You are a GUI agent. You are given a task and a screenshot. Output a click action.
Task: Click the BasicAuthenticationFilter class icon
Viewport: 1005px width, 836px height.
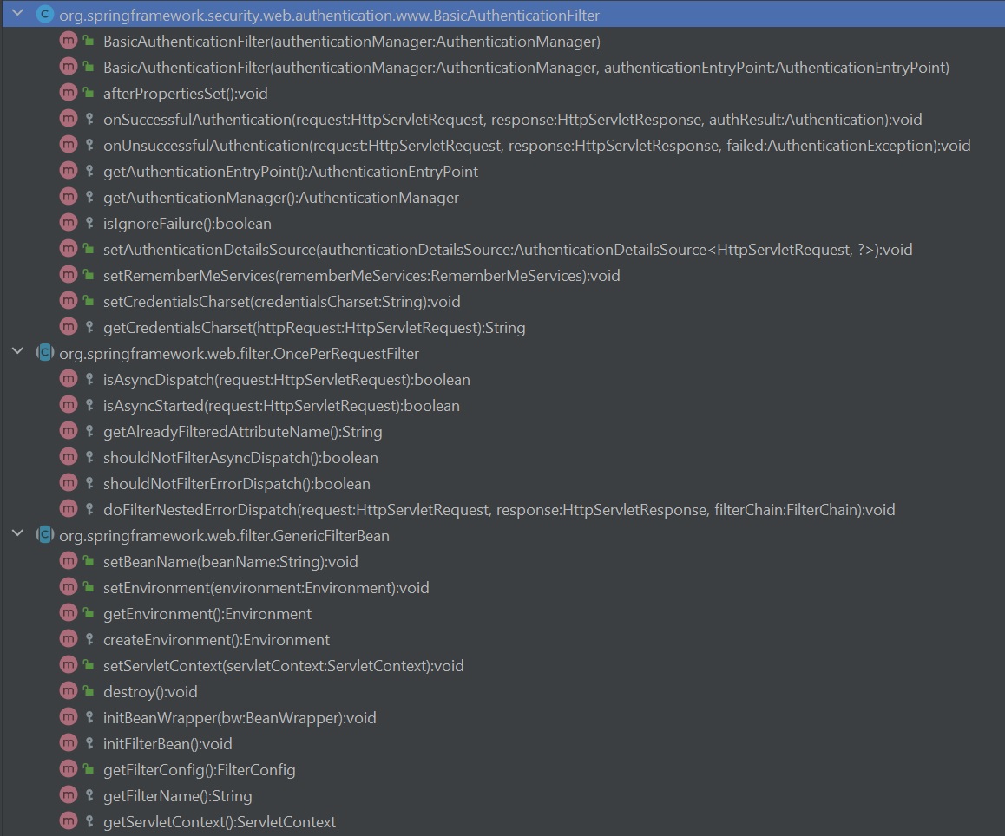coord(45,16)
